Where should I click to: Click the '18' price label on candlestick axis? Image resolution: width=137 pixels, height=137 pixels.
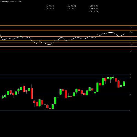(x=130, y=78)
